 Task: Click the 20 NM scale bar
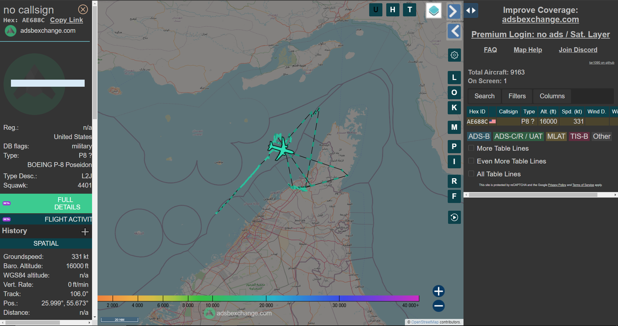click(x=119, y=320)
